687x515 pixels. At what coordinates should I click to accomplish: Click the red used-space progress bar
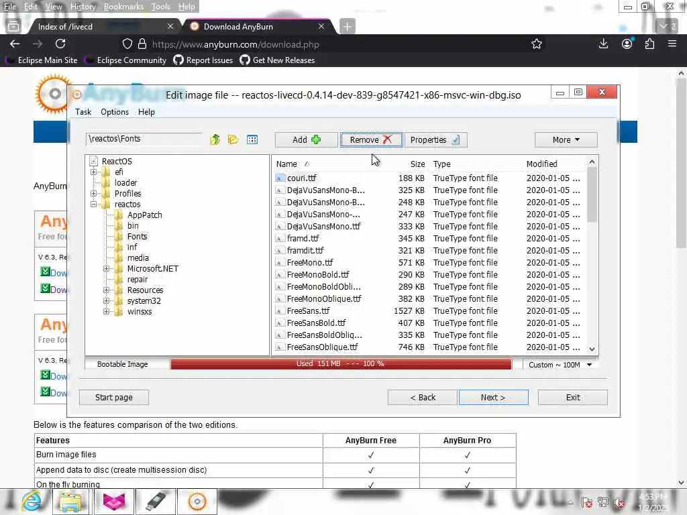click(x=341, y=364)
